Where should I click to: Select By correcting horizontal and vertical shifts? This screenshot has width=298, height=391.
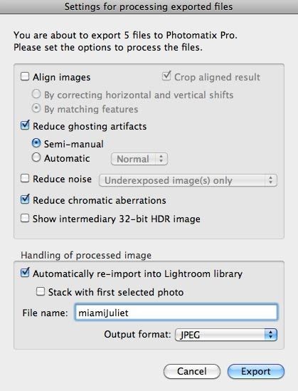[36, 94]
